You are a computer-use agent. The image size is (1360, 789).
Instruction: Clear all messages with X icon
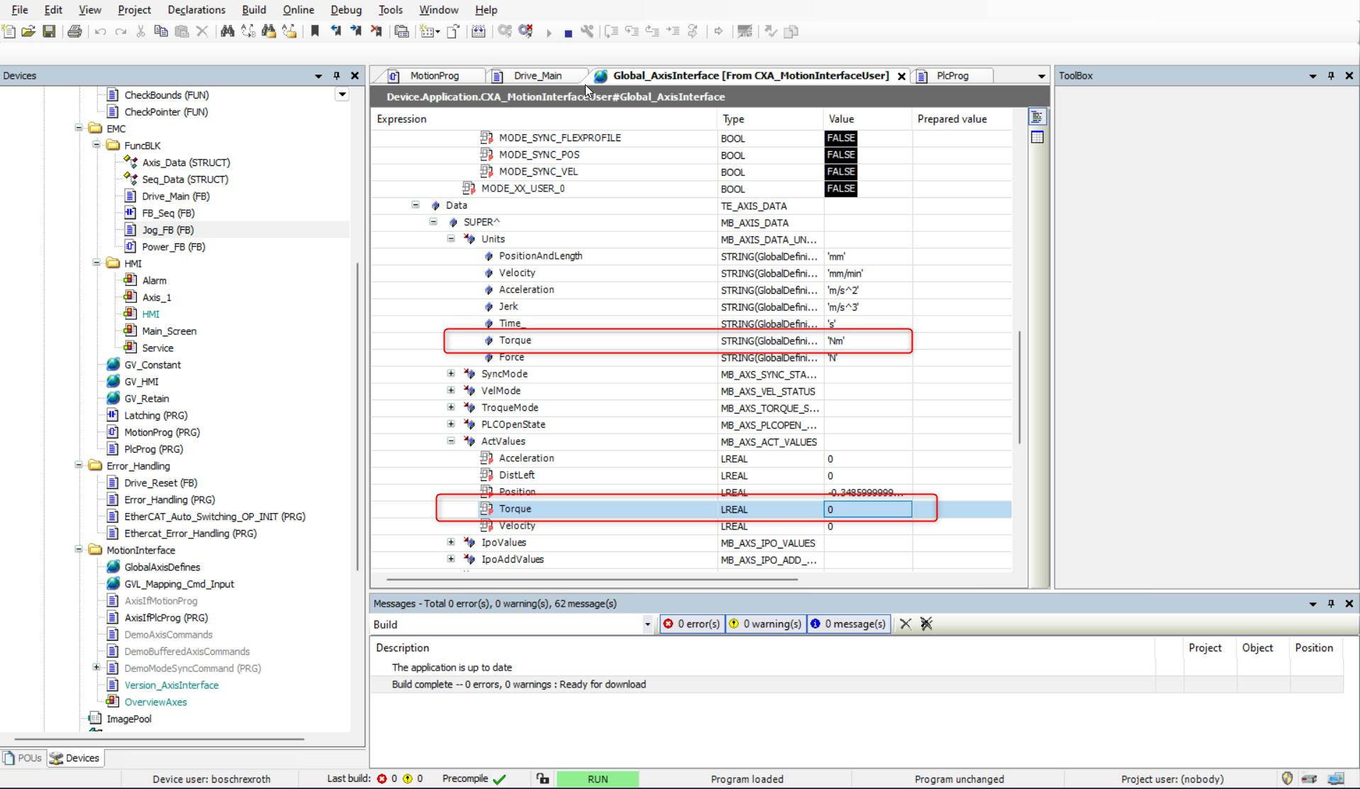(x=905, y=624)
